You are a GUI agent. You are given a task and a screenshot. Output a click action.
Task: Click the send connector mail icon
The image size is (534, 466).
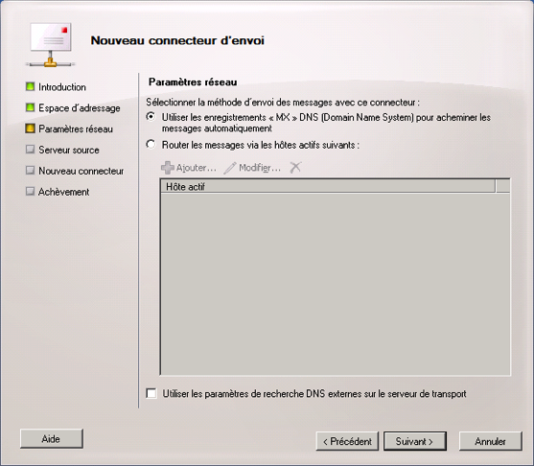(x=51, y=45)
